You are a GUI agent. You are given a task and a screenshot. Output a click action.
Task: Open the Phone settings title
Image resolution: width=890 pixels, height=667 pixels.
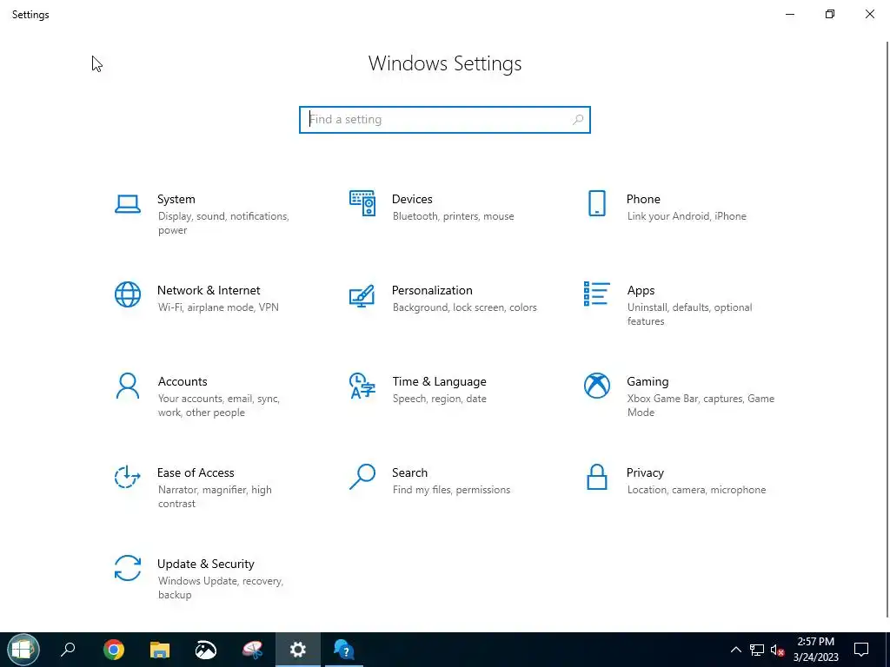[643, 199]
